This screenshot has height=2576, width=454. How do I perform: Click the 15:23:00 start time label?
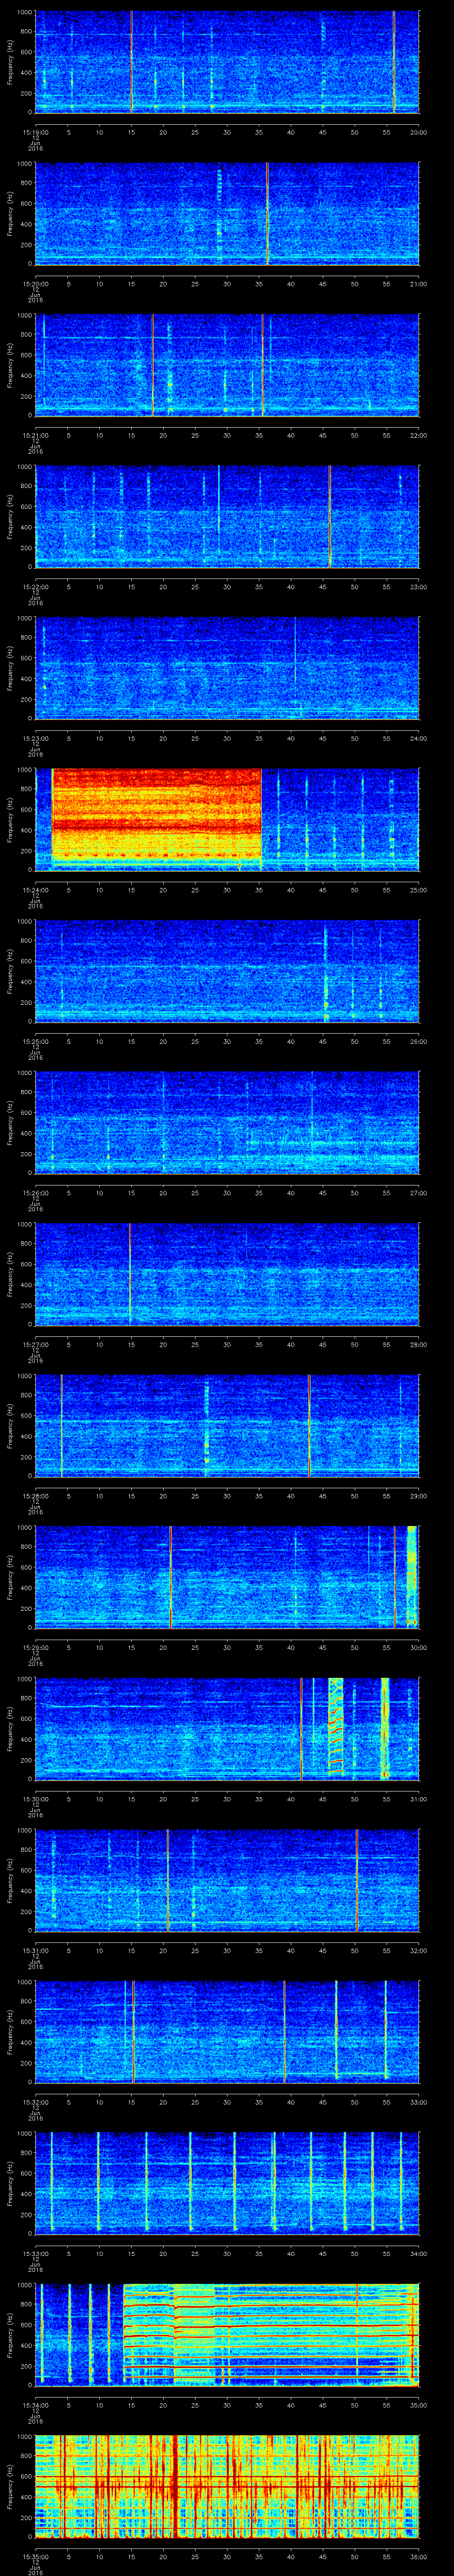coord(35,738)
